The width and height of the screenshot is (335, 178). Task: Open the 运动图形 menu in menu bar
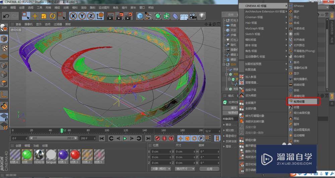(x=104, y=7)
